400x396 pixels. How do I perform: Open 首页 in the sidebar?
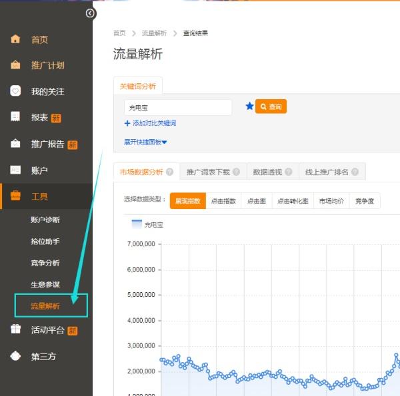tap(39, 40)
